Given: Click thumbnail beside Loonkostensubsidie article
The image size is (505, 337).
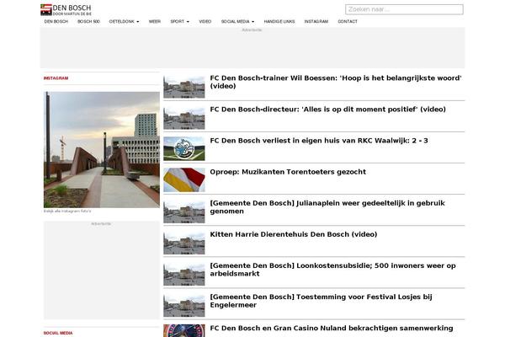Looking at the screenshot, I should click(184, 275).
